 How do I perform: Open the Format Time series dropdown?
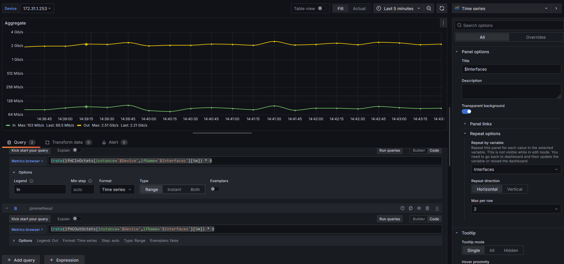pyautogui.click(x=117, y=190)
